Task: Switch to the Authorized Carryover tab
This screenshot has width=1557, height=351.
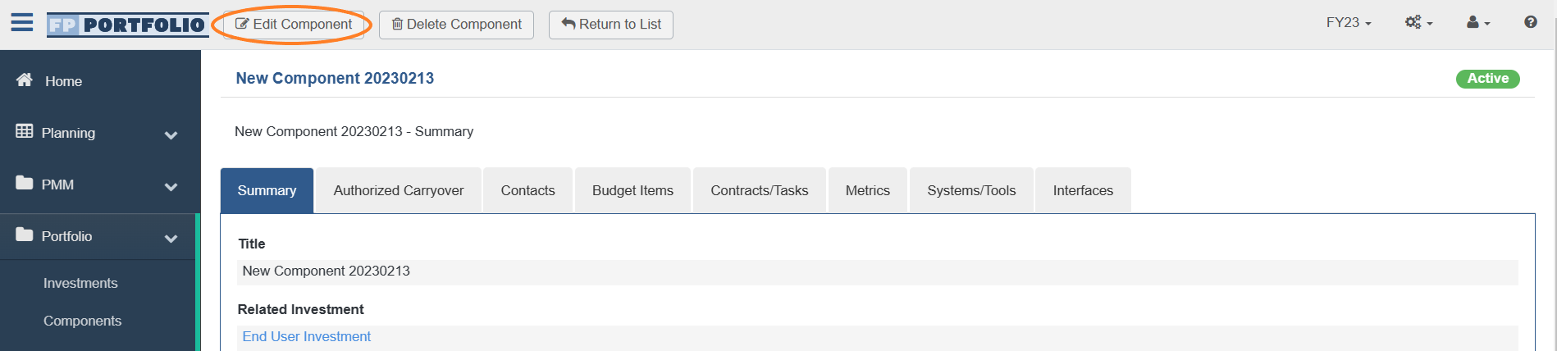Action: (x=399, y=190)
